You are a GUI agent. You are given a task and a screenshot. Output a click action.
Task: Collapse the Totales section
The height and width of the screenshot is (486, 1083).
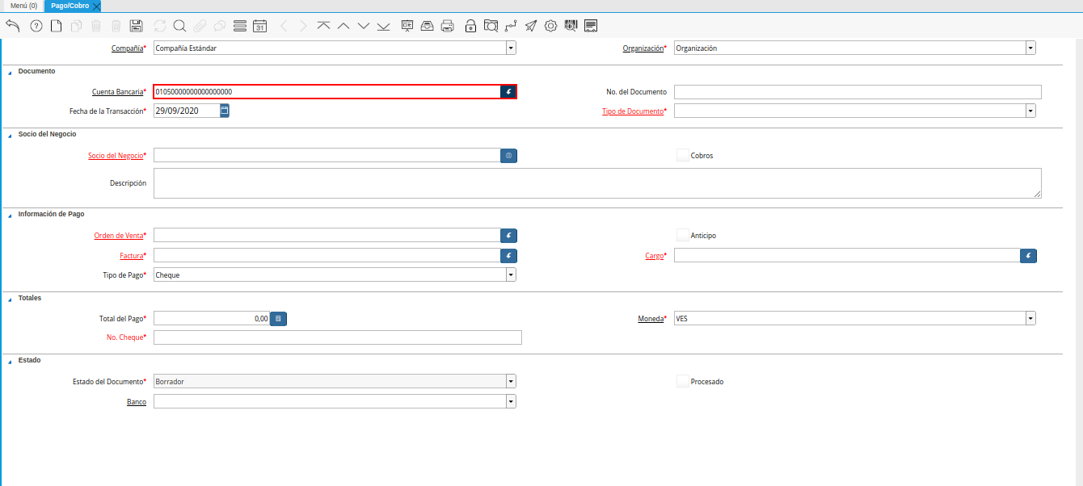[x=10, y=299]
